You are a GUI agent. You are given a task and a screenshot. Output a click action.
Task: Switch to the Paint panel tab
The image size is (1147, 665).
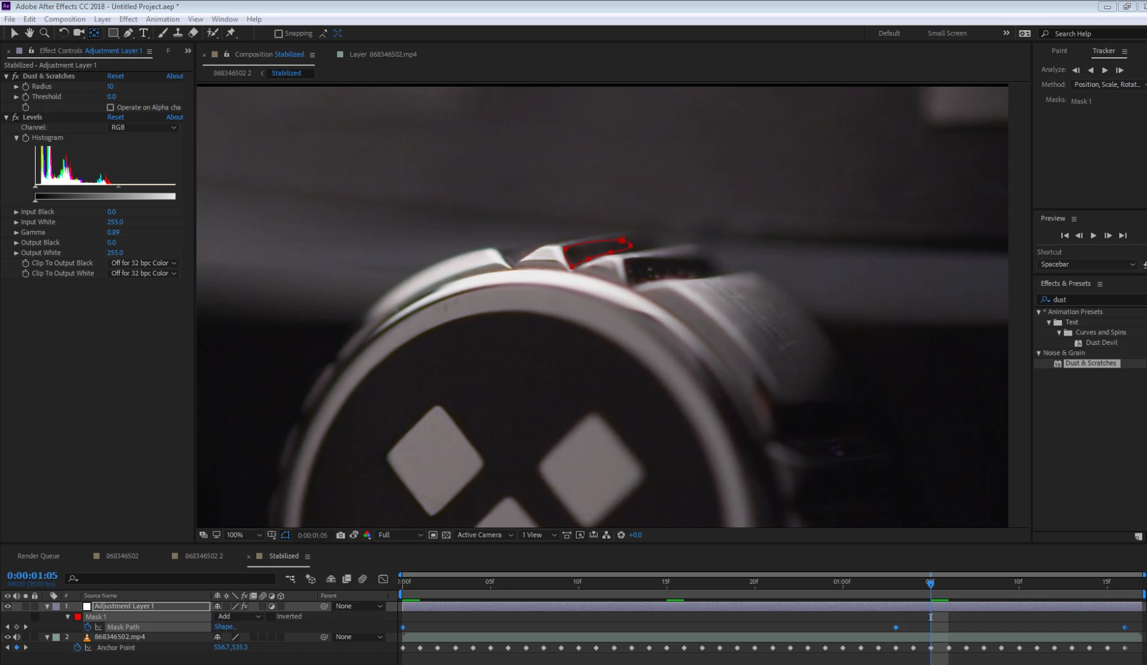[1060, 50]
